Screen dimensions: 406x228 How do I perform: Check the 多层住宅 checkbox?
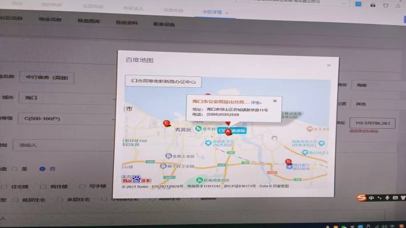tap(60, 199)
